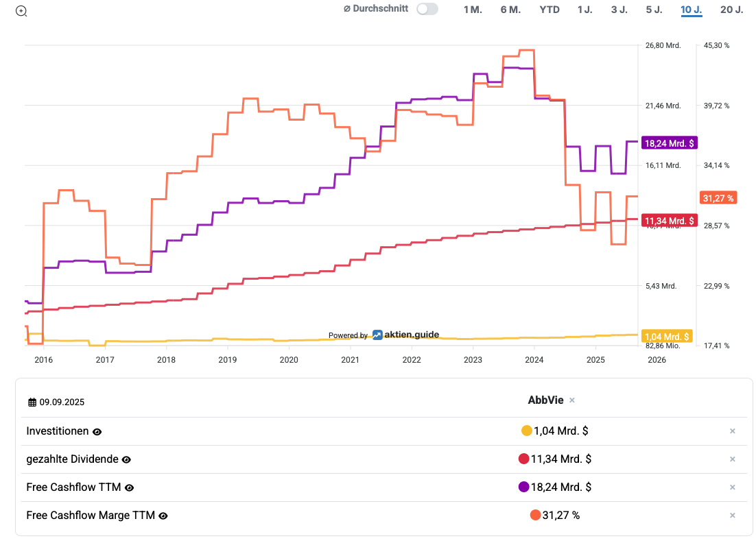Switch to the YTD range
Viewport: 756px width, 543px height.
click(x=549, y=10)
